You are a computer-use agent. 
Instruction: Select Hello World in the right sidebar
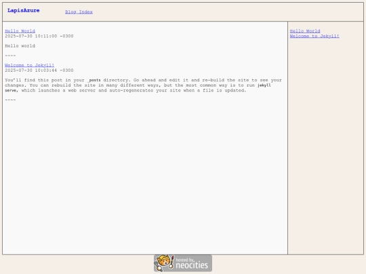[x=305, y=31]
